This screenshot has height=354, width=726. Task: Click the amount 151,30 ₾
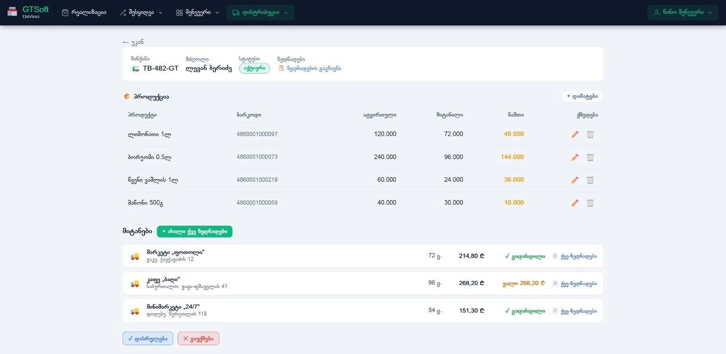(471, 311)
